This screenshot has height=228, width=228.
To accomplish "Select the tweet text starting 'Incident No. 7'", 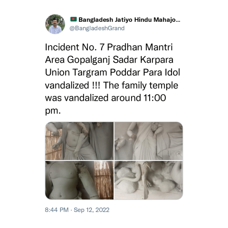I will [x=113, y=79].
